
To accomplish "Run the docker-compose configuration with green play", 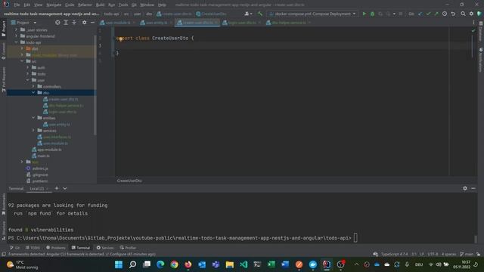I will coord(365,14).
